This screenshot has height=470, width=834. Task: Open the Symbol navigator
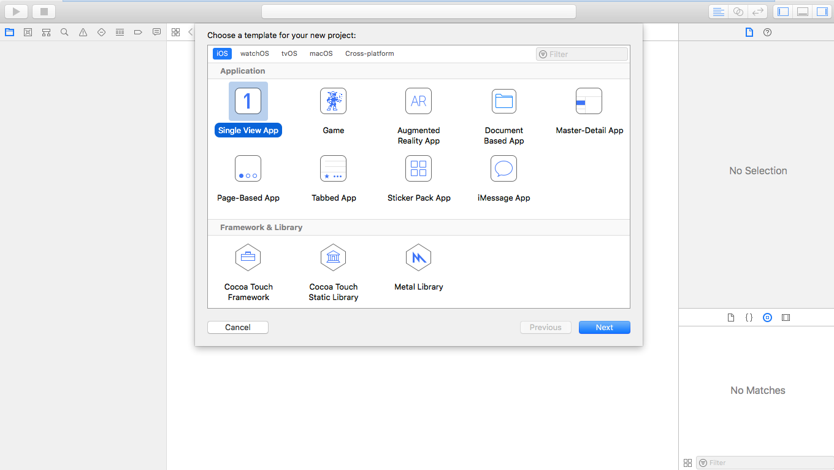(x=46, y=33)
